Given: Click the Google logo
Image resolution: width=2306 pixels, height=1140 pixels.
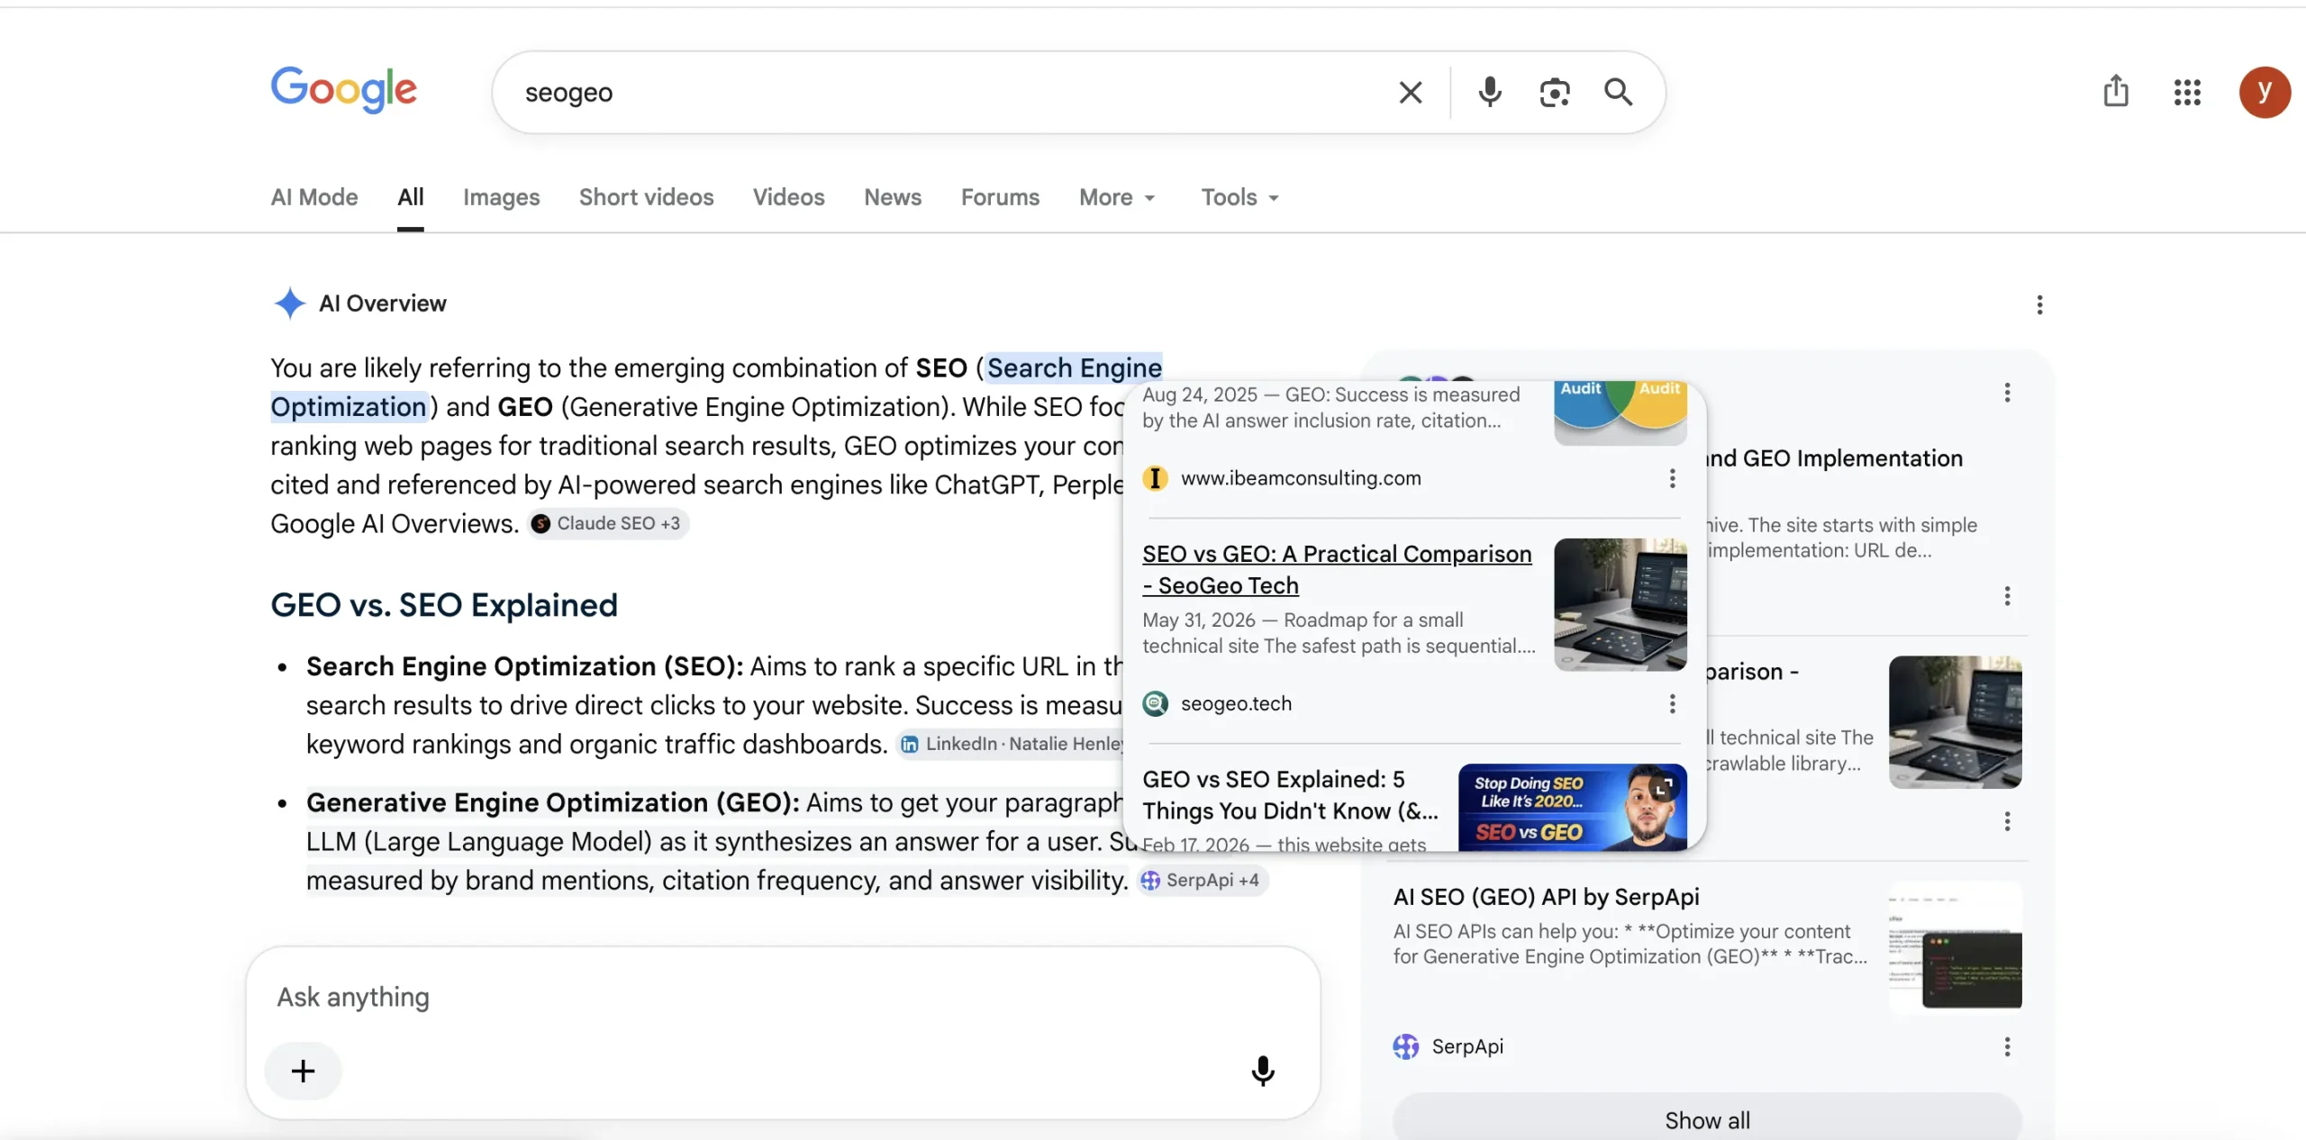Looking at the screenshot, I should [343, 89].
